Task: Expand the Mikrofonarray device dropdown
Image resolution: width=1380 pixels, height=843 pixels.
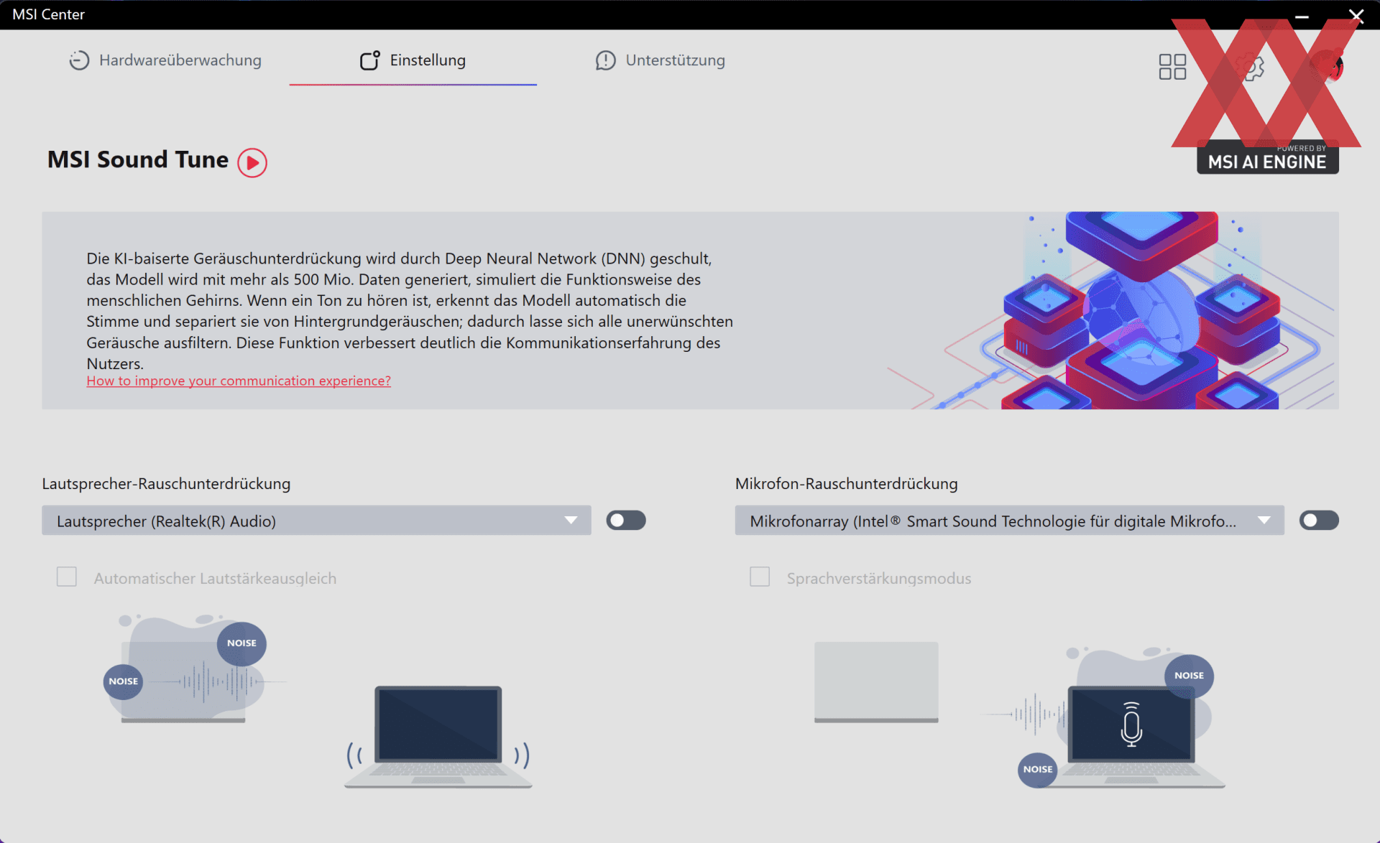Action: tap(1009, 521)
